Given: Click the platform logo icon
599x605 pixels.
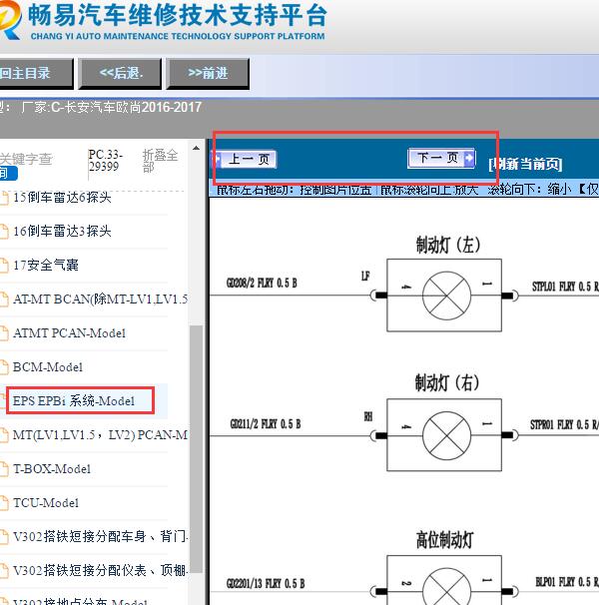Looking at the screenshot, I should (10, 19).
